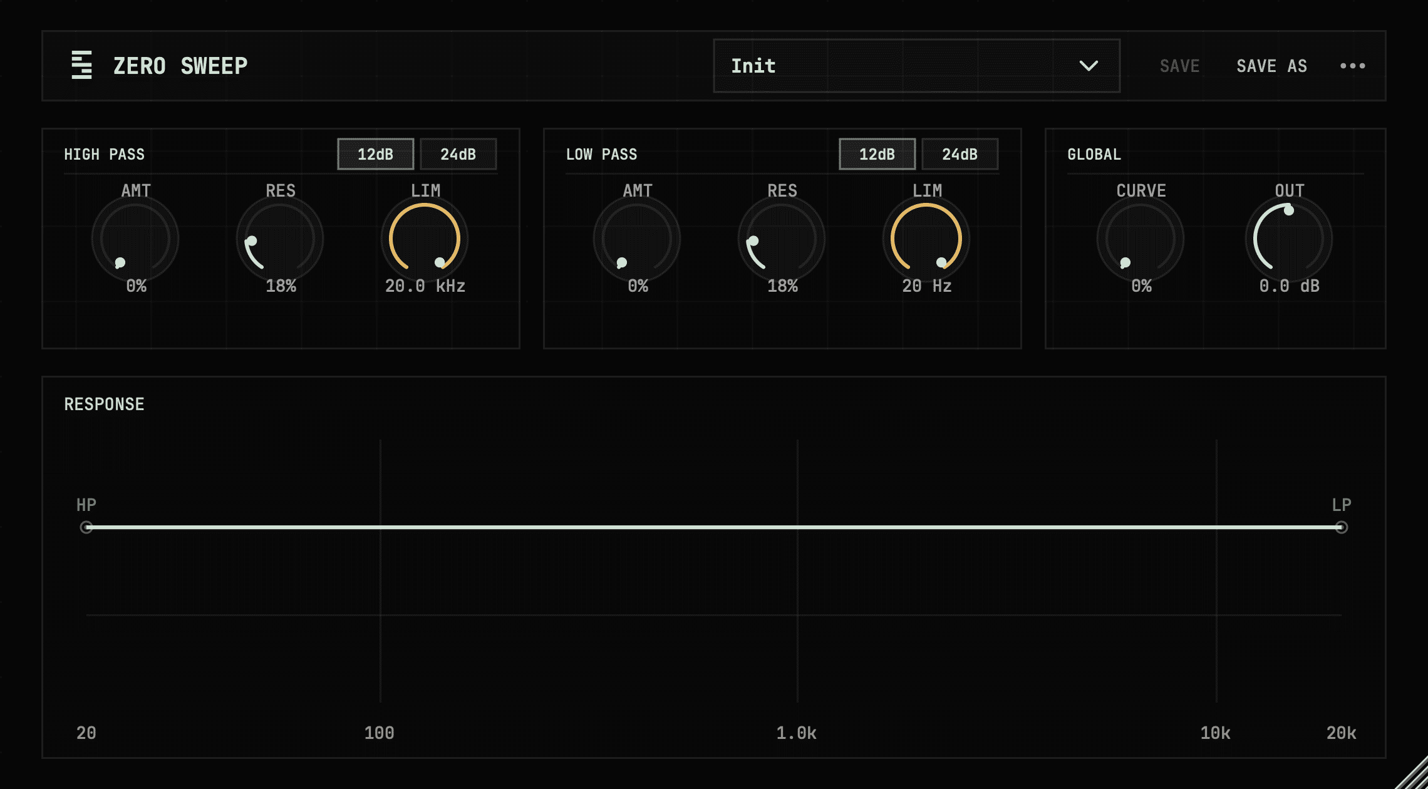1428x789 pixels.
Task: Click the High Pass 0% amount value
Action: [136, 286]
